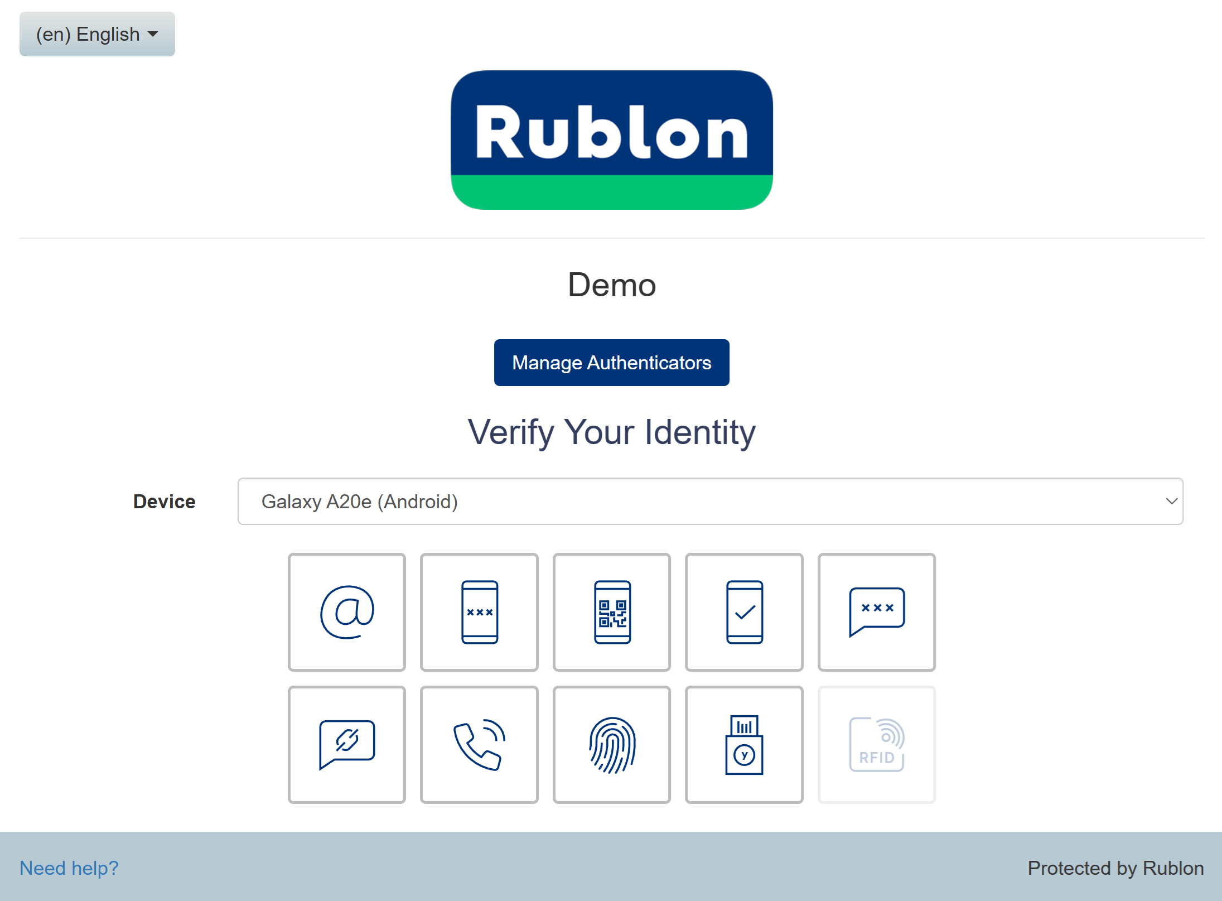Click the greyed-out RFID authentication tile
Image resolution: width=1222 pixels, height=901 pixels.
point(876,744)
